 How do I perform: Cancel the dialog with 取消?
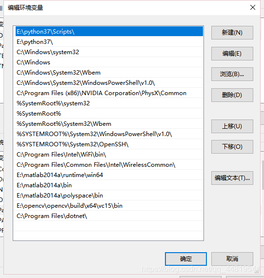(232, 259)
